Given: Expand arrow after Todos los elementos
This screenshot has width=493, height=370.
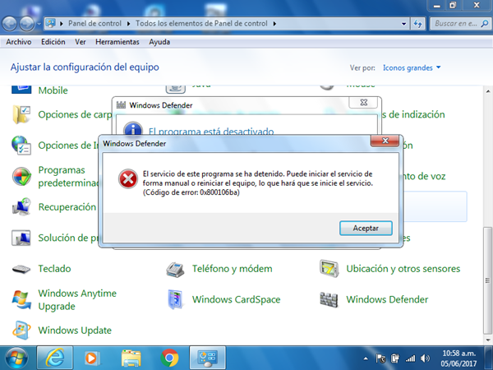Looking at the screenshot, I should 274,24.
